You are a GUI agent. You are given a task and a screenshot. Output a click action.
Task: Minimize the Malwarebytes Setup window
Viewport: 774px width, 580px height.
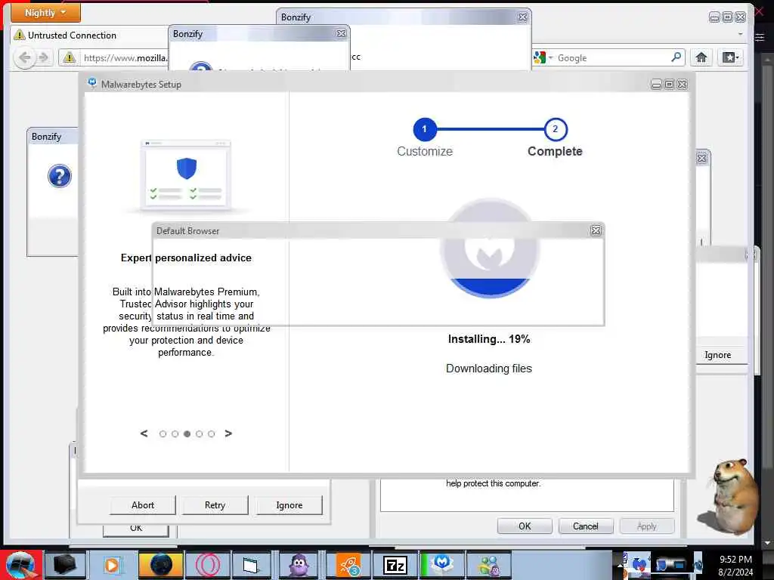(656, 85)
